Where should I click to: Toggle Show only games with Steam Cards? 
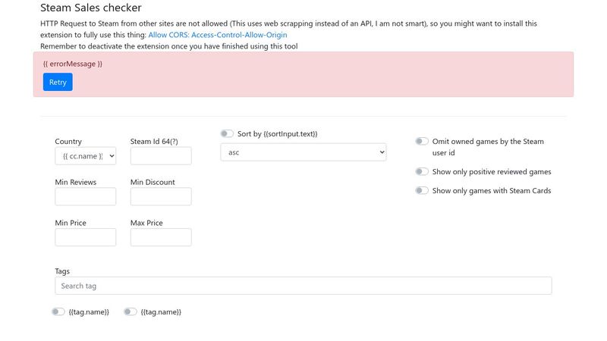point(422,191)
